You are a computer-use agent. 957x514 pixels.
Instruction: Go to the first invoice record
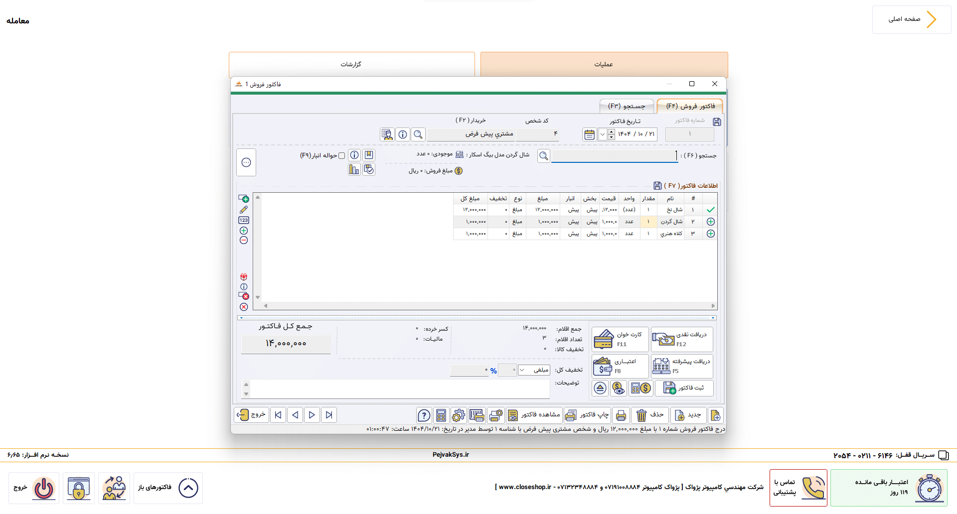pyautogui.click(x=278, y=415)
